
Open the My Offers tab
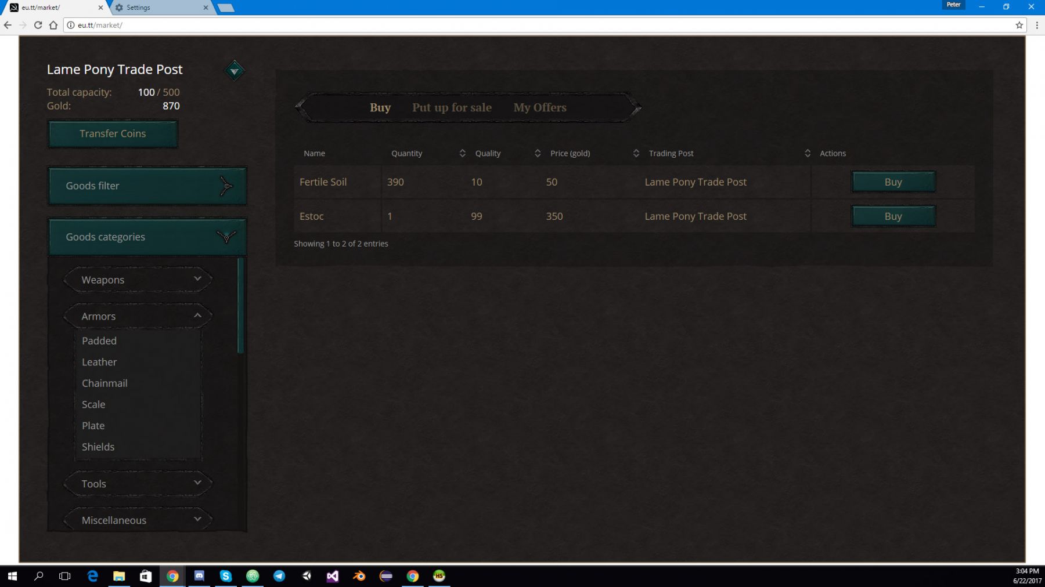[x=539, y=107]
